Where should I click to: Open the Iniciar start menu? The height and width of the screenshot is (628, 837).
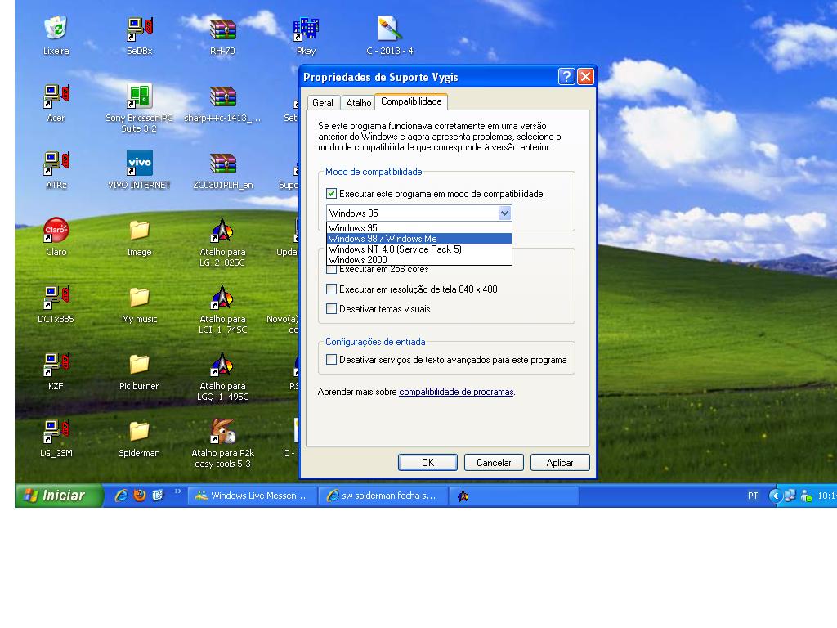tap(59, 496)
